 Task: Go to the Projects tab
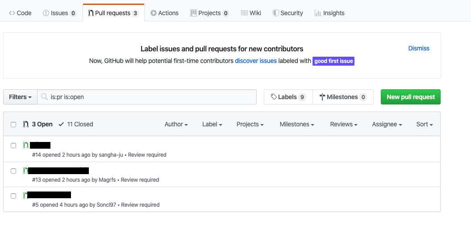coord(209,13)
